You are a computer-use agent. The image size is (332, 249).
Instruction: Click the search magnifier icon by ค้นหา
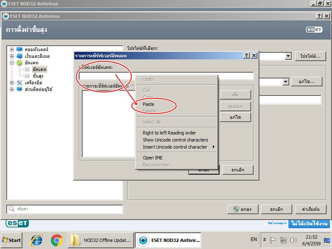coord(12,209)
